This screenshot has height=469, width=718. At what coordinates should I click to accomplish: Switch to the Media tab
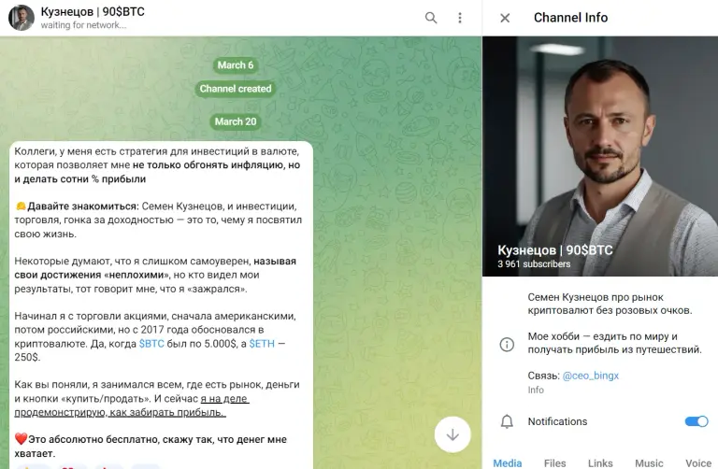pos(507,463)
